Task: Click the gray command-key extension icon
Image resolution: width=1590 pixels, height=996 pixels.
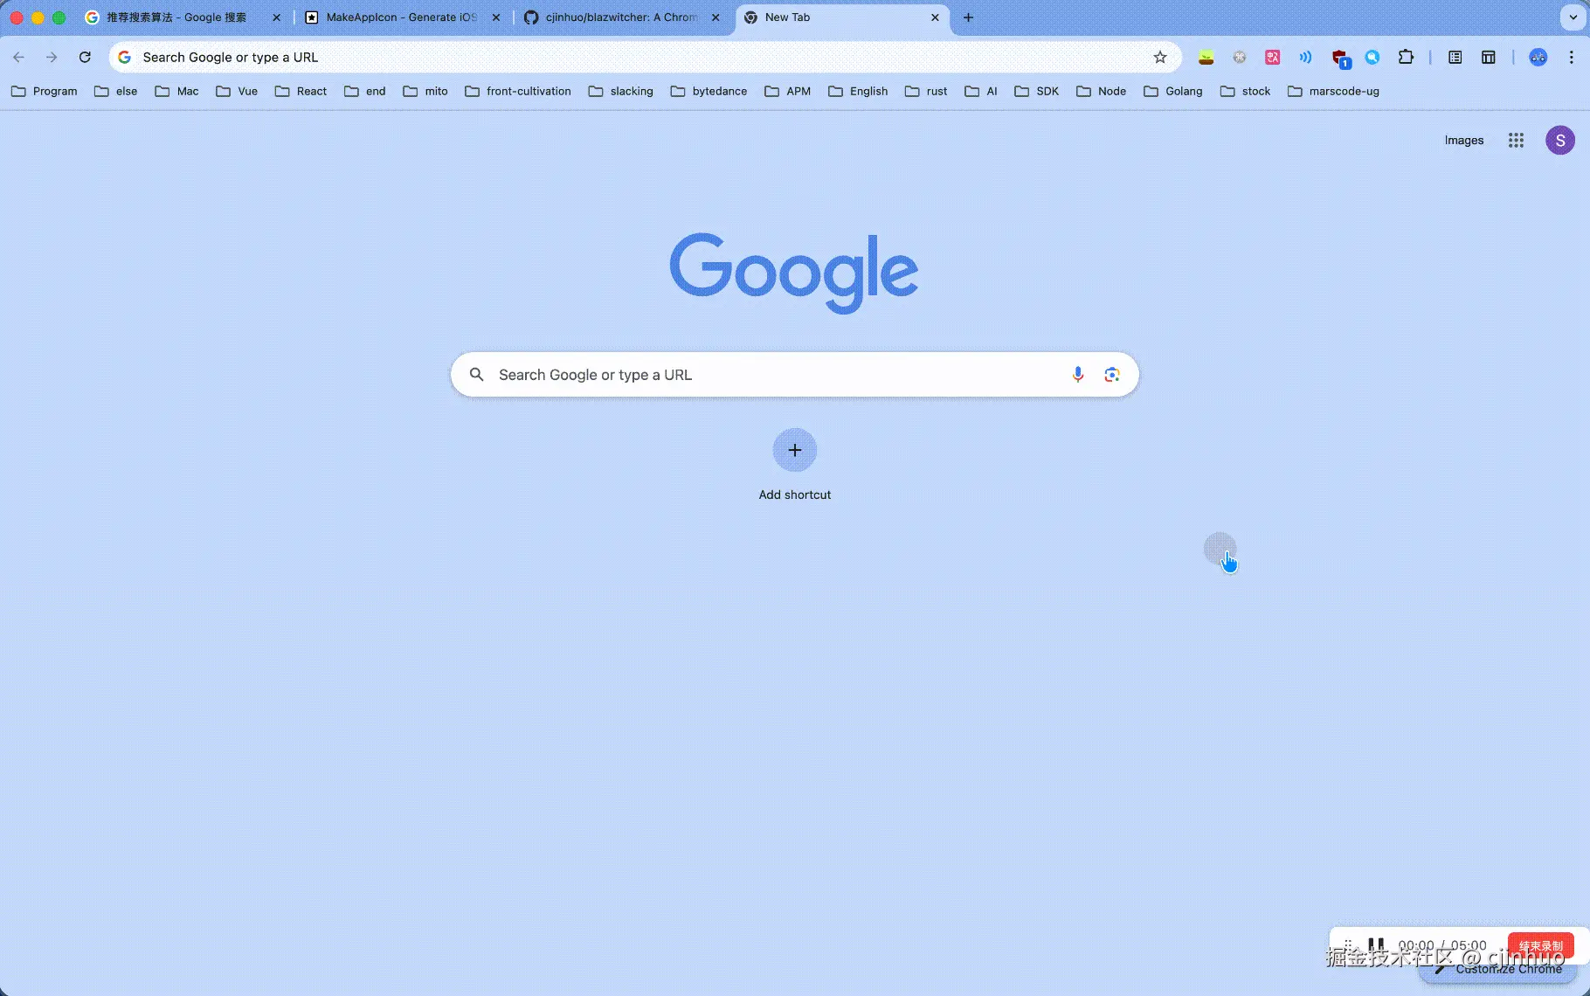Action: click(1240, 58)
